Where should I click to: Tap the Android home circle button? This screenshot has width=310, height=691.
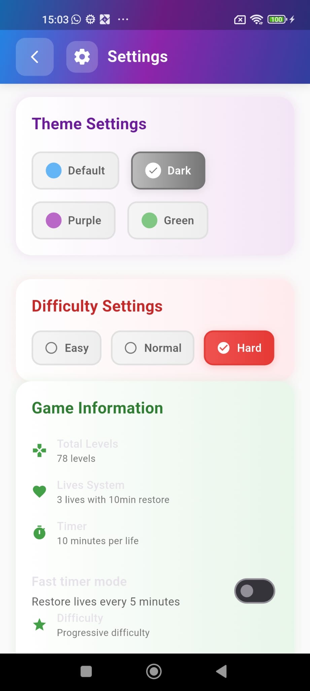pyautogui.click(x=154, y=671)
